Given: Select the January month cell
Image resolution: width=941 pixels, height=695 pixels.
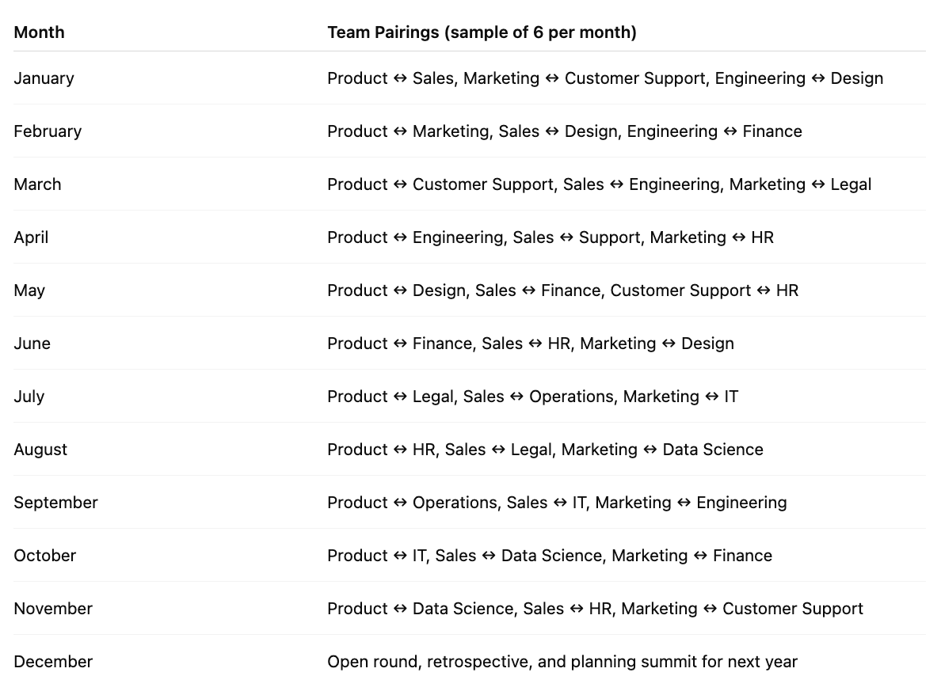Looking at the screenshot, I should tap(44, 78).
